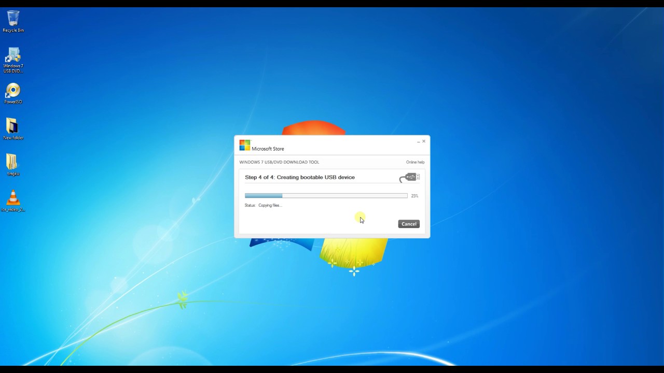Select the PowerISO desktop icon
This screenshot has width=664, height=373.
[x=13, y=94]
